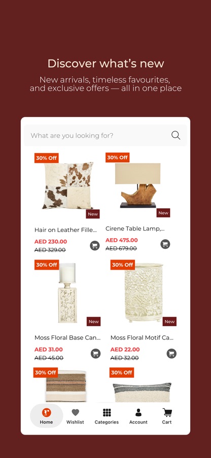Click the 'What are you looking for?' search field

coord(105,135)
